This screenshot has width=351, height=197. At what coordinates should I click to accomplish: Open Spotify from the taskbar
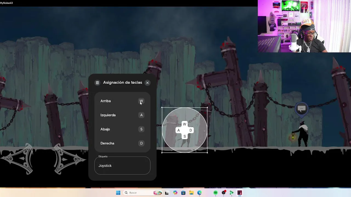click(x=216, y=193)
